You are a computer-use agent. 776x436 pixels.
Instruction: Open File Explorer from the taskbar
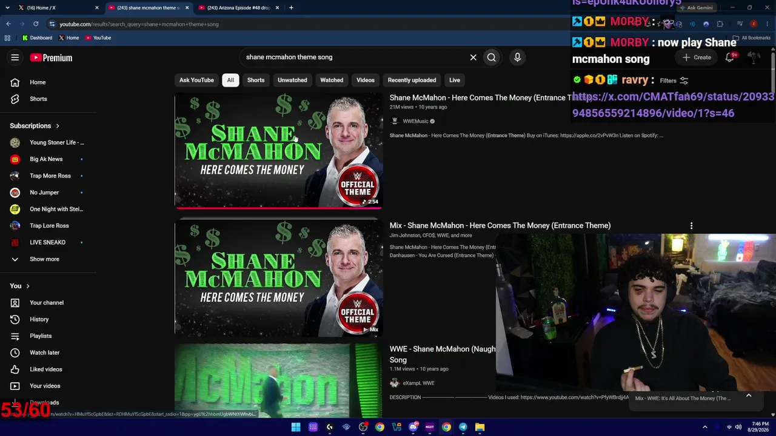(480, 427)
